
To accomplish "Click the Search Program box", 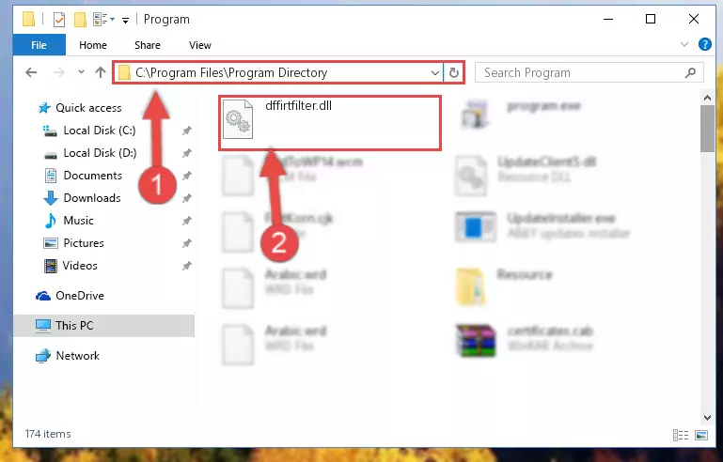I will tap(589, 73).
